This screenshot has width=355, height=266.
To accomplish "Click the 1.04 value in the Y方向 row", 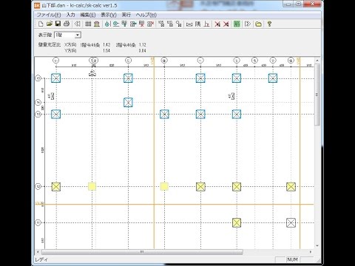I will [x=106, y=51].
